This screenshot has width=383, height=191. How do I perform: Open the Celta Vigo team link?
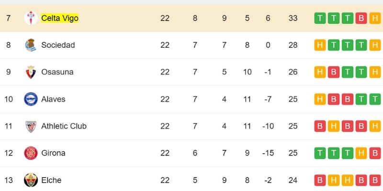pos(60,18)
